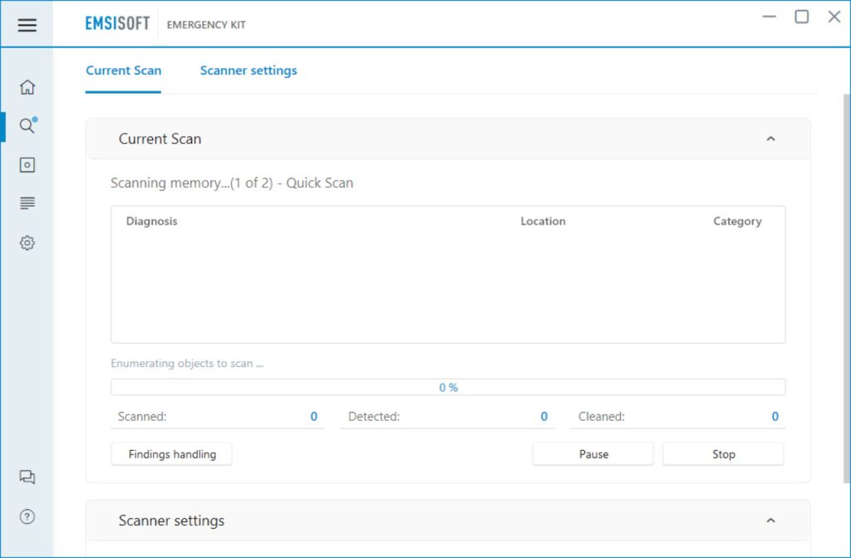
Task: Sort by Category column header
Action: 737,221
